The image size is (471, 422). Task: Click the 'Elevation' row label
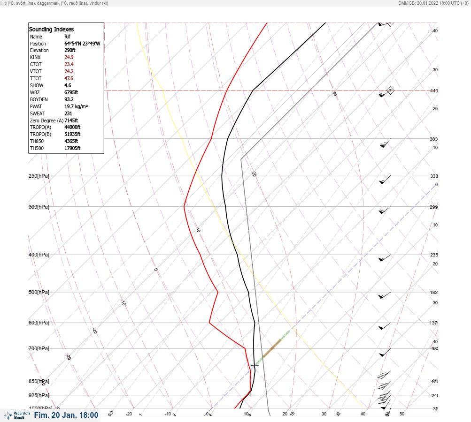[39, 50]
